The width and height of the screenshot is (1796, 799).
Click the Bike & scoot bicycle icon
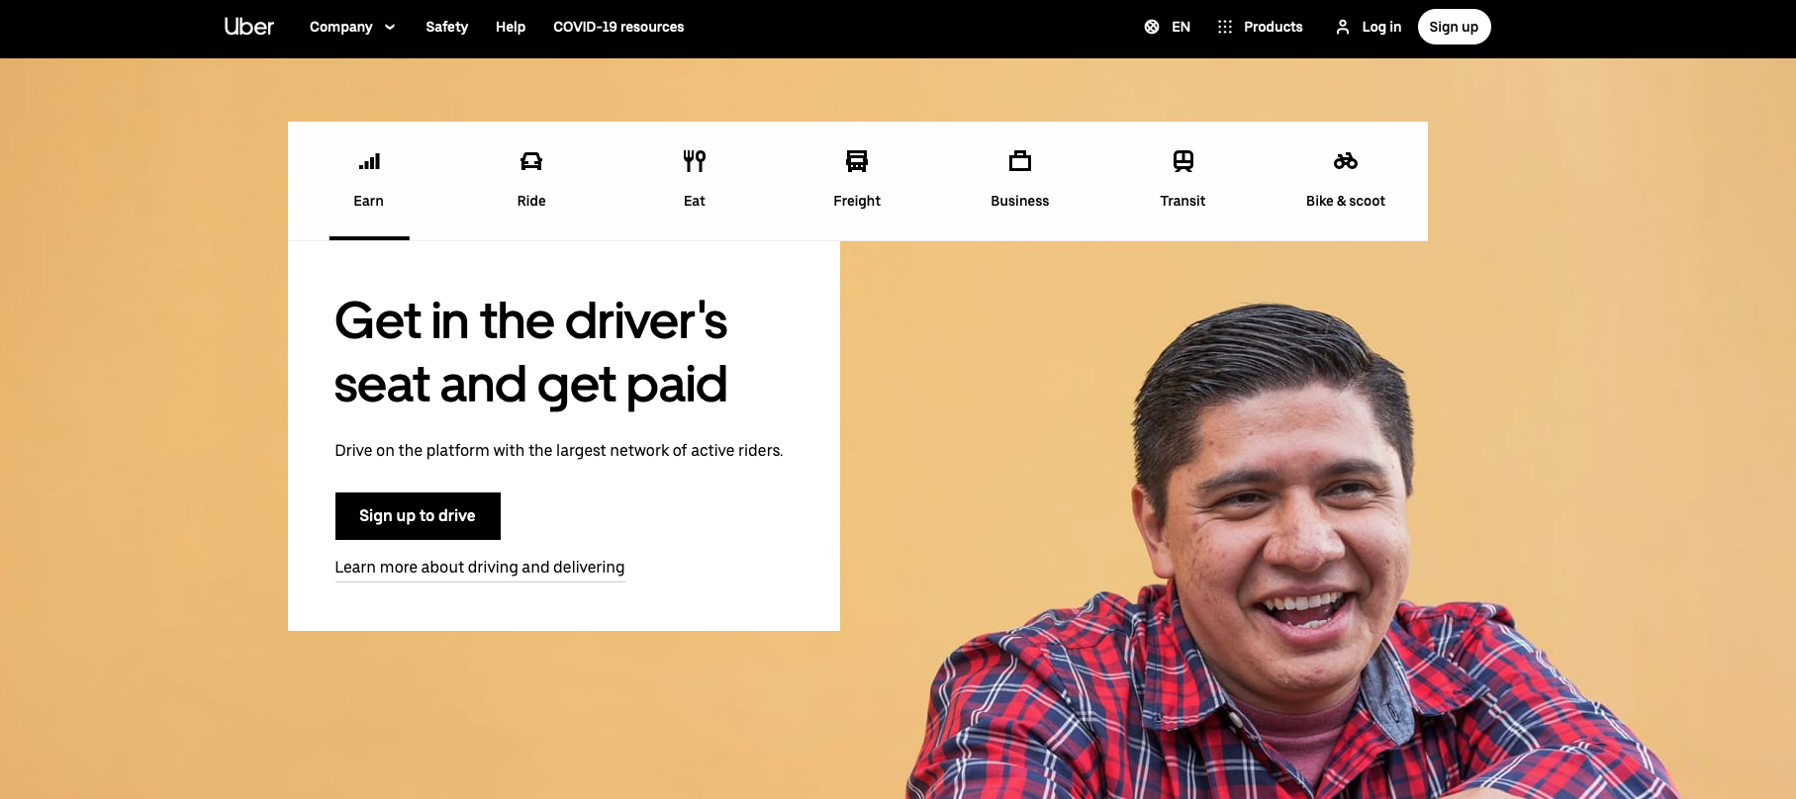point(1346,161)
